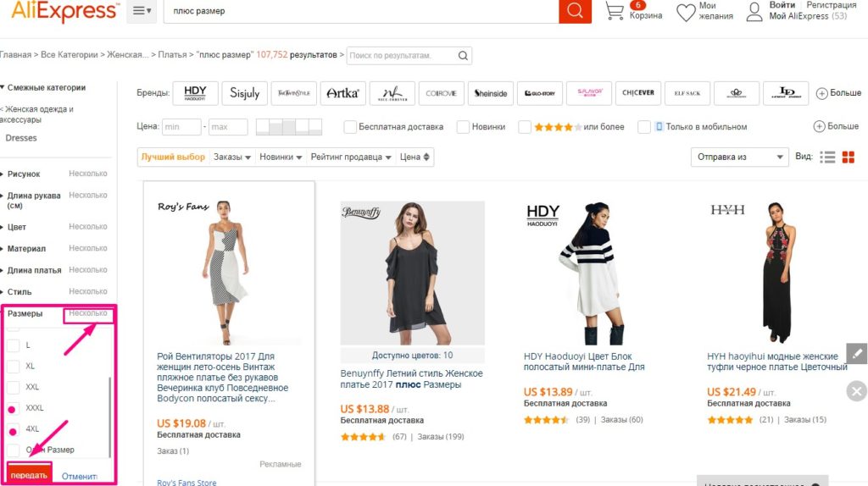Click the pencil edit icon at right edge
Viewport: 868px width, 486px height.
(x=857, y=353)
